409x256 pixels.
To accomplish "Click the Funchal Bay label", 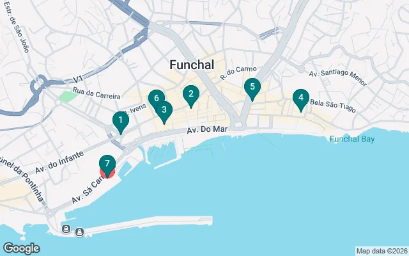I will (352, 139).
